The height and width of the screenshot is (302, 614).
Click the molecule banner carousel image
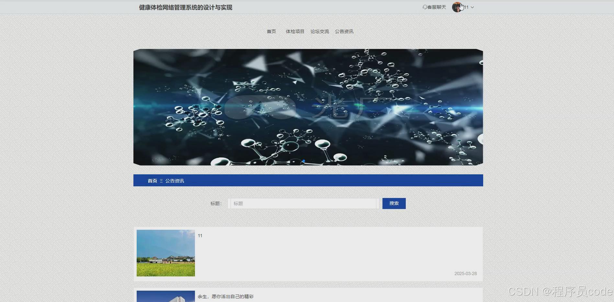click(x=308, y=107)
